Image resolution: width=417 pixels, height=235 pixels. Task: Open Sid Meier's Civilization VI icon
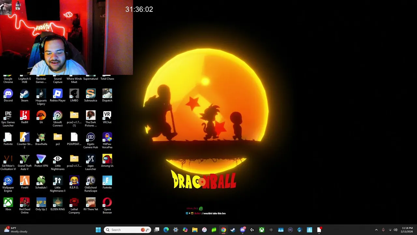coord(8,163)
